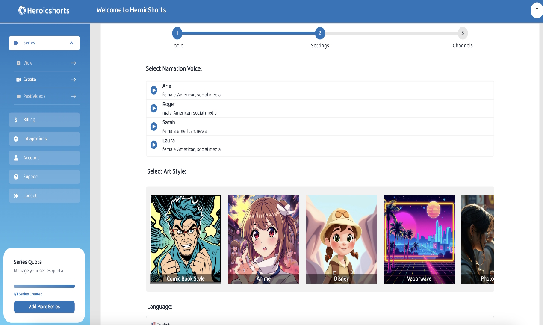Open the Integrations section
The height and width of the screenshot is (325, 543).
click(44, 139)
